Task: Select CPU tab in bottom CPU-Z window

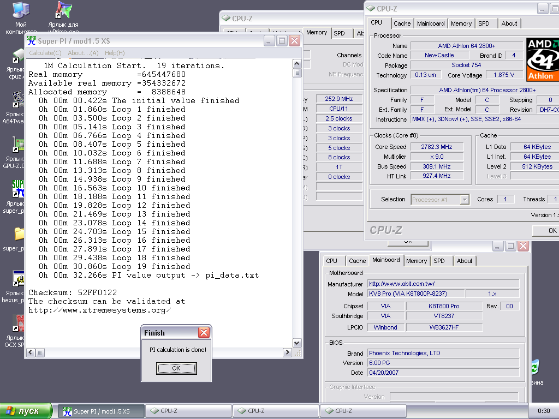Action: [331, 261]
